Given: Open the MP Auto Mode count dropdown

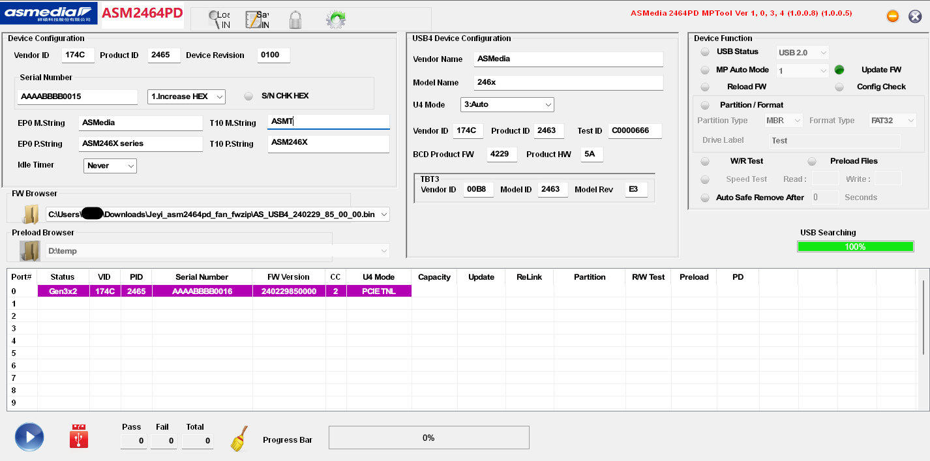Looking at the screenshot, I should (802, 70).
